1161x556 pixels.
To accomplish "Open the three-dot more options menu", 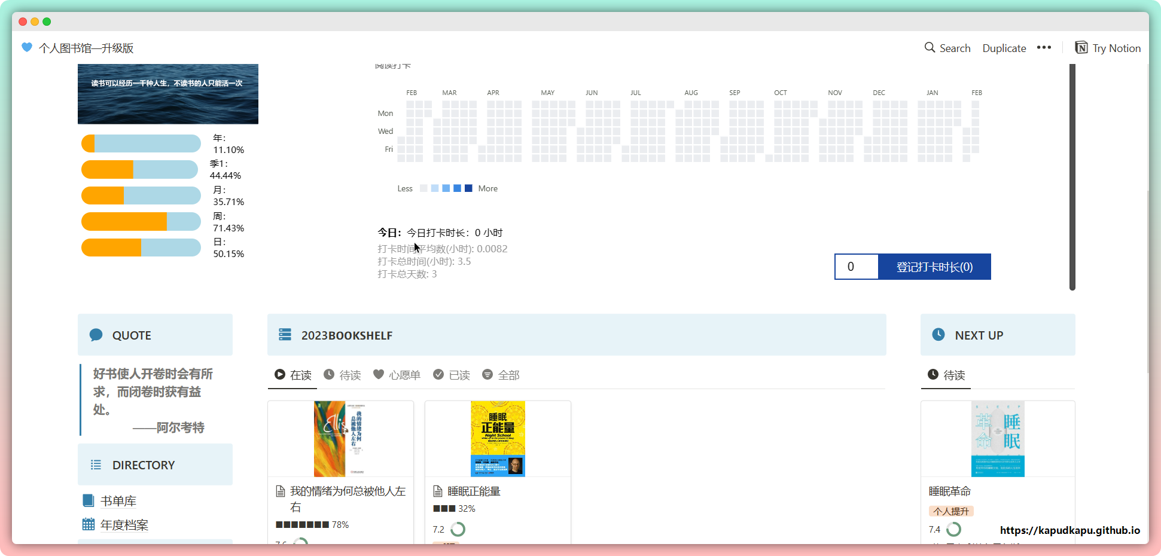I will tap(1044, 48).
